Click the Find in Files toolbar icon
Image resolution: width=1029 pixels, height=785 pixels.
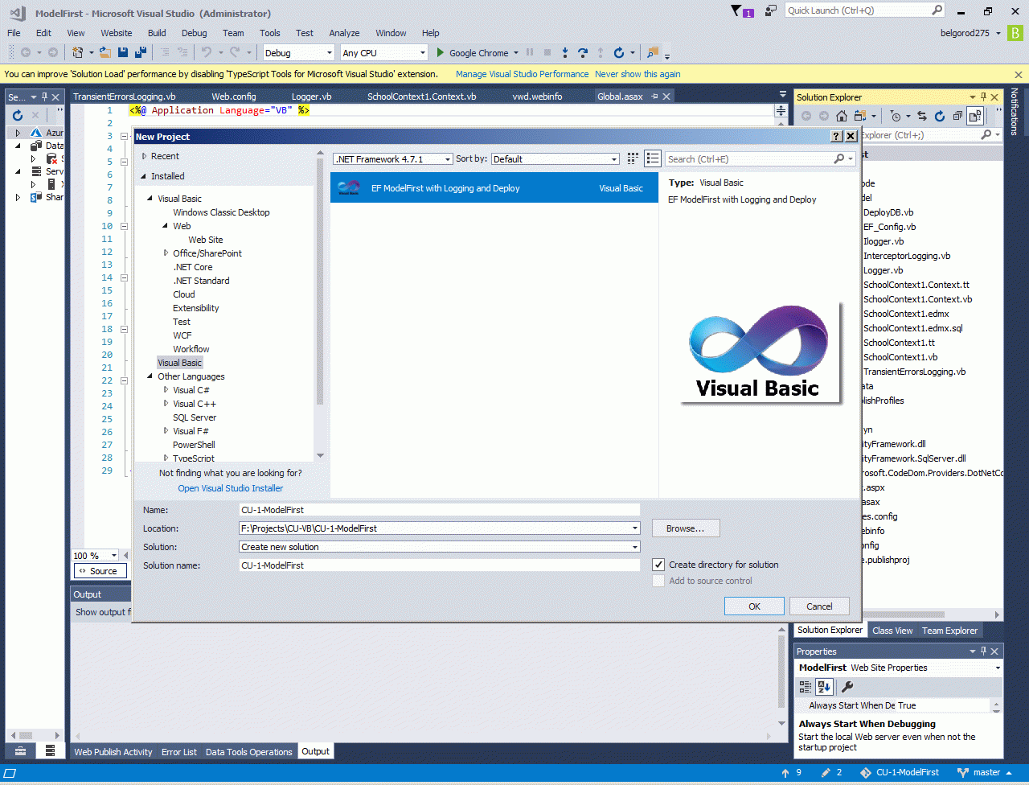[x=653, y=53]
